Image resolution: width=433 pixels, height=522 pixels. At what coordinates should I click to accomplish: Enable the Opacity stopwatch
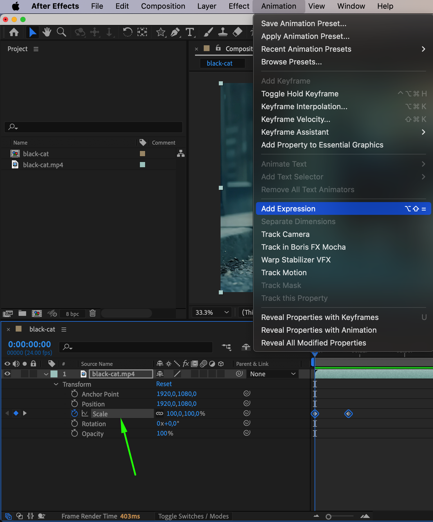[75, 433]
